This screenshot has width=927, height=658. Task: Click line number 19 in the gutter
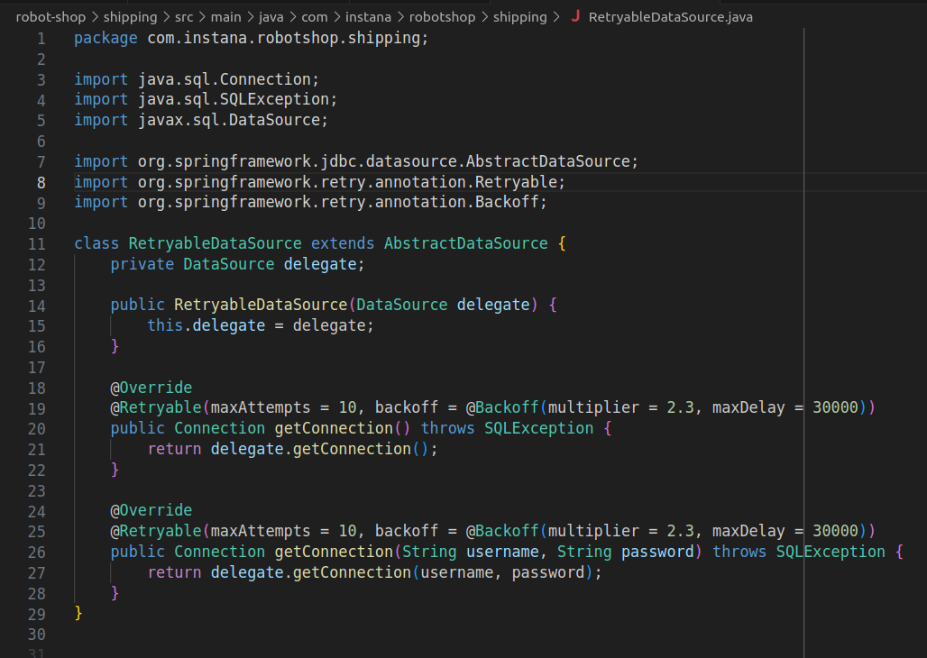(x=37, y=408)
